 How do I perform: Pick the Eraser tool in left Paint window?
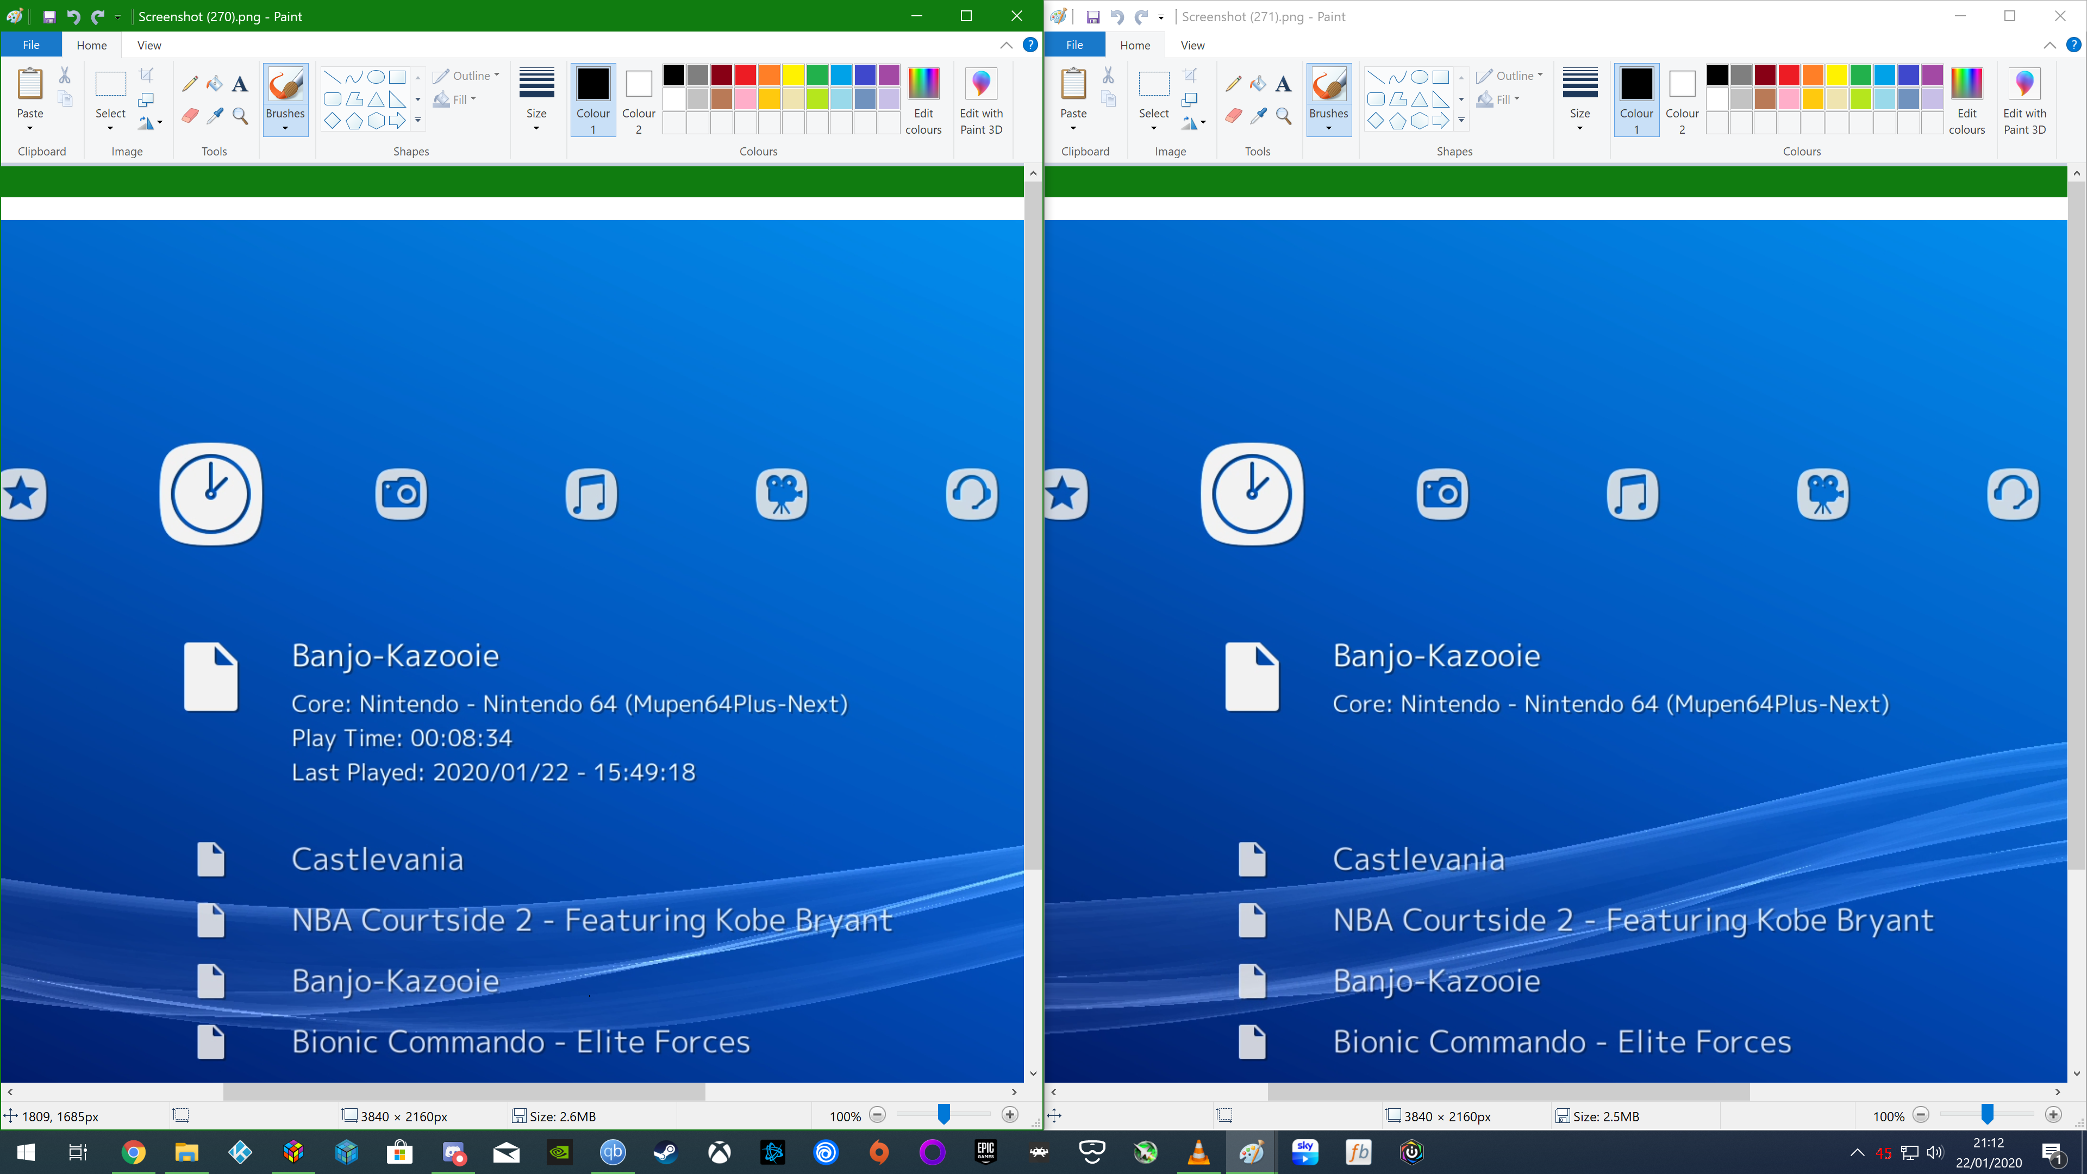tap(190, 116)
